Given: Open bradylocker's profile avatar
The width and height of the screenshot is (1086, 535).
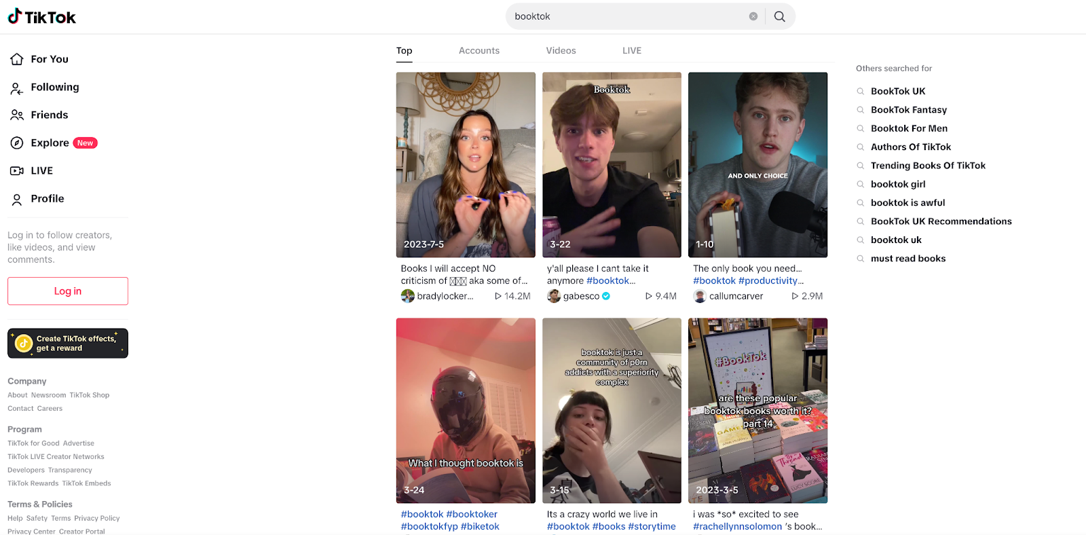Looking at the screenshot, I should click(408, 296).
